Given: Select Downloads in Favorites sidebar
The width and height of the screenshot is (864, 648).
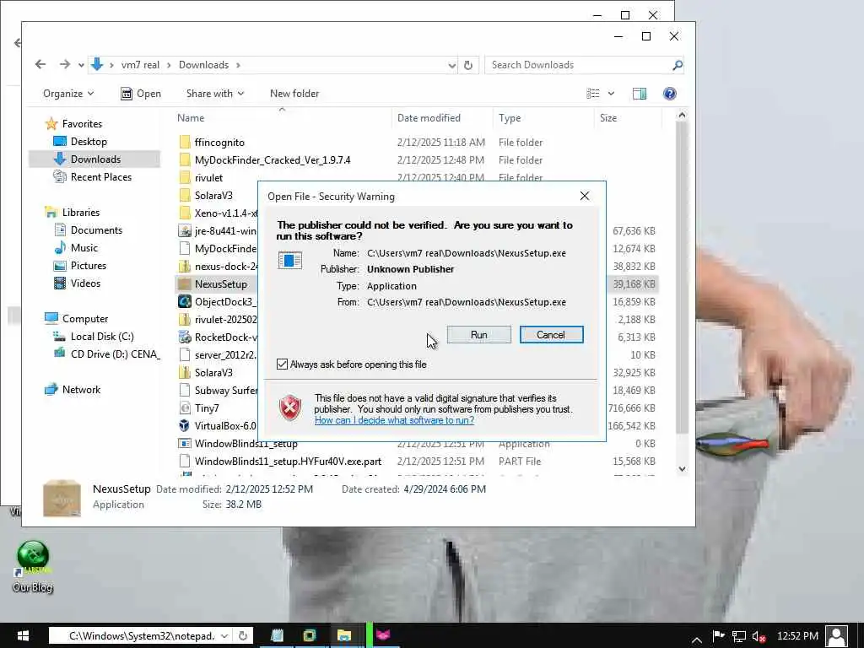Looking at the screenshot, I should pos(94,159).
